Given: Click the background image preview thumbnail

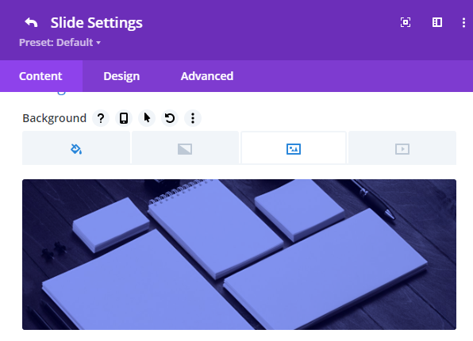Looking at the screenshot, I should (x=239, y=255).
